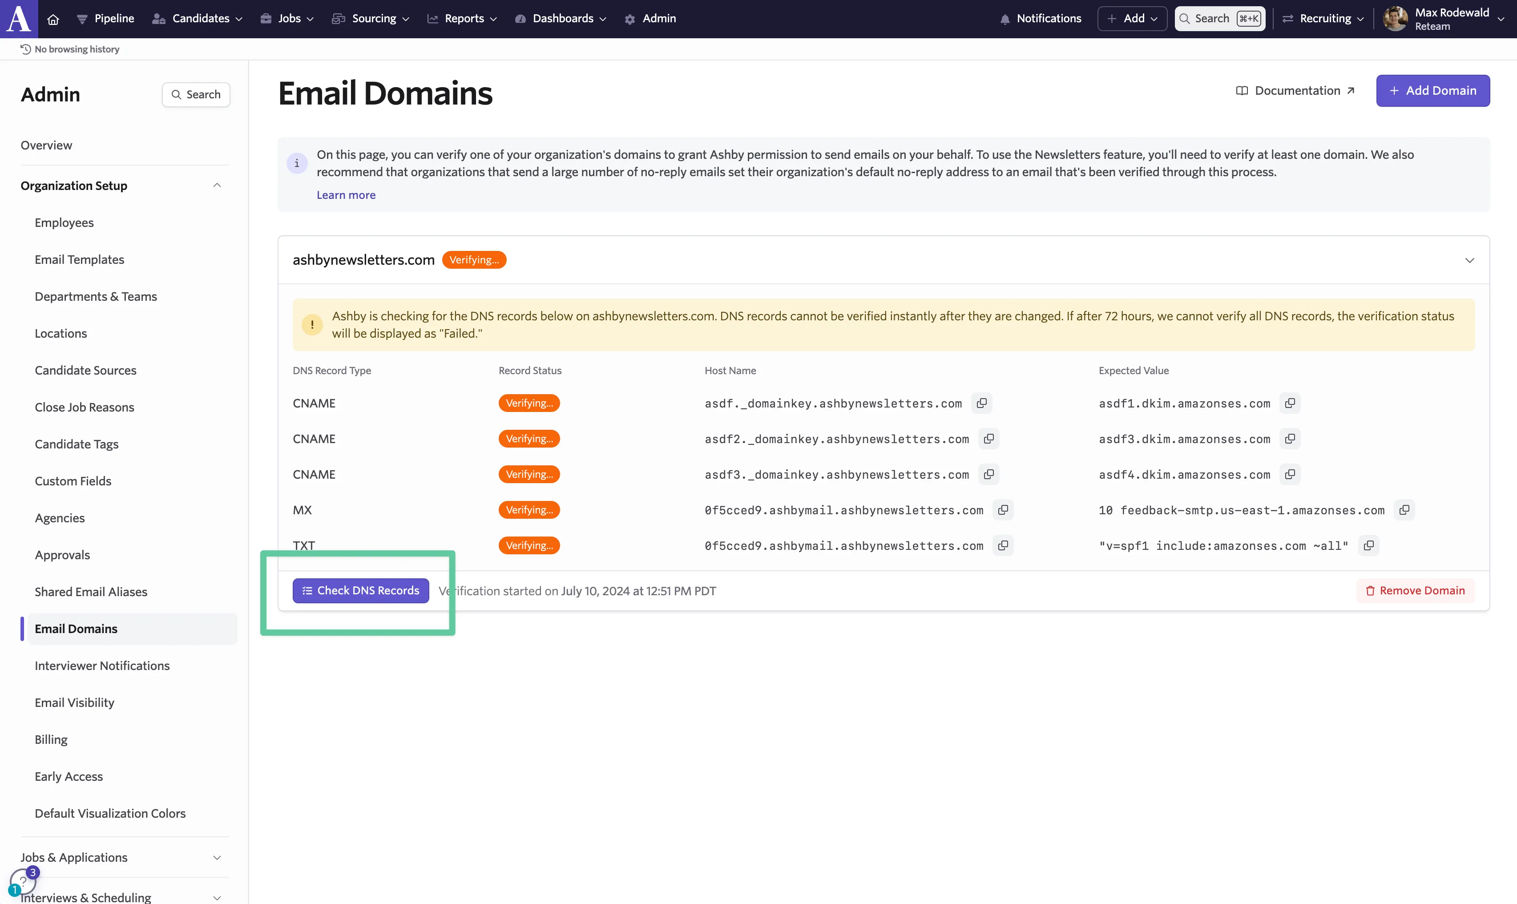
Task: Copy the v=spf1 TXT expected value
Action: click(1368, 545)
